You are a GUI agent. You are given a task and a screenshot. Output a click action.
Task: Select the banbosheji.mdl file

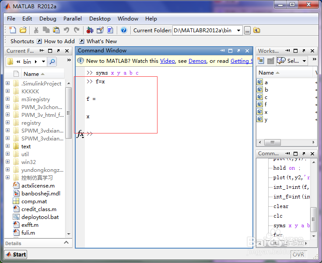click(41, 193)
